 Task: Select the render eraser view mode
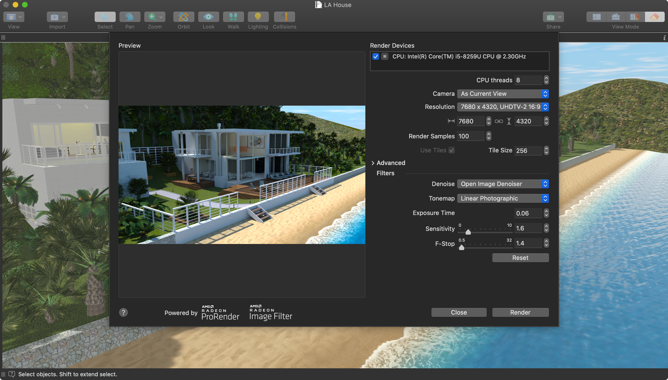655,17
